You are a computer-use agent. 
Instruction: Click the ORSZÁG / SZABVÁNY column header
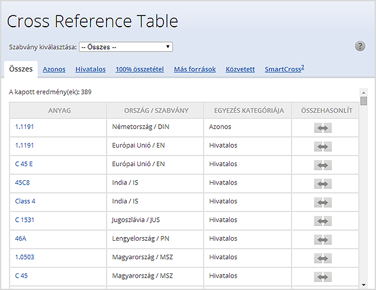[x=155, y=110]
